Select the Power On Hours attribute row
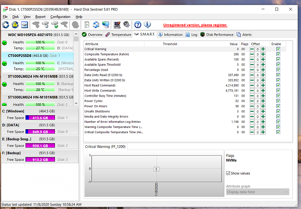 point(185,106)
